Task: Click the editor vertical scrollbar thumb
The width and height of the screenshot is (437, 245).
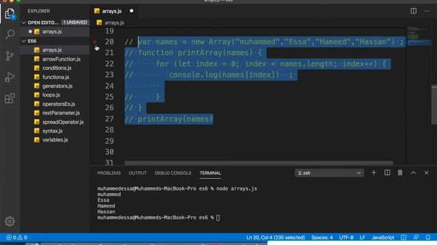Action: point(434,105)
